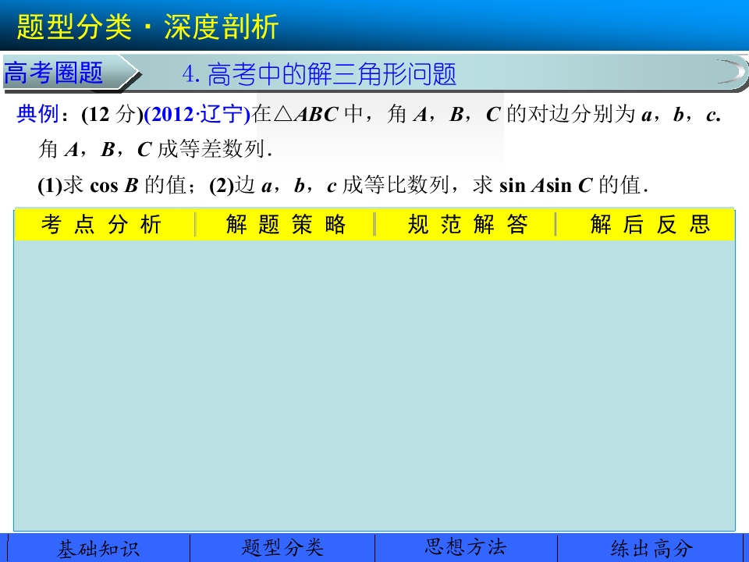Click the source tag (2012·辽宁)
749x562 pixels.
click(x=197, y=115)
